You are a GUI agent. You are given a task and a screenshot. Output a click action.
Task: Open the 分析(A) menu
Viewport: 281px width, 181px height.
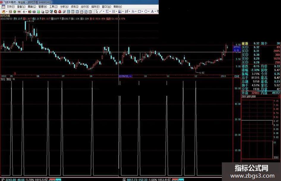[x=64, y=7]
